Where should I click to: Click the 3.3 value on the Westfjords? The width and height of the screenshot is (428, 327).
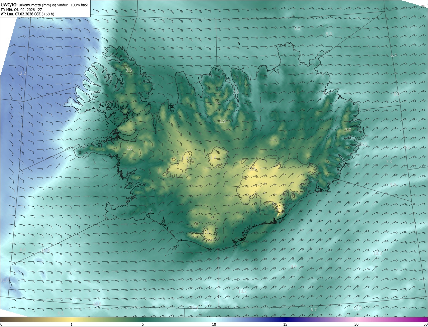[x=129, y=70]
